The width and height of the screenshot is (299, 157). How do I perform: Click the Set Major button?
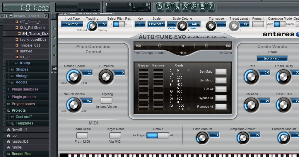(221, 71)
